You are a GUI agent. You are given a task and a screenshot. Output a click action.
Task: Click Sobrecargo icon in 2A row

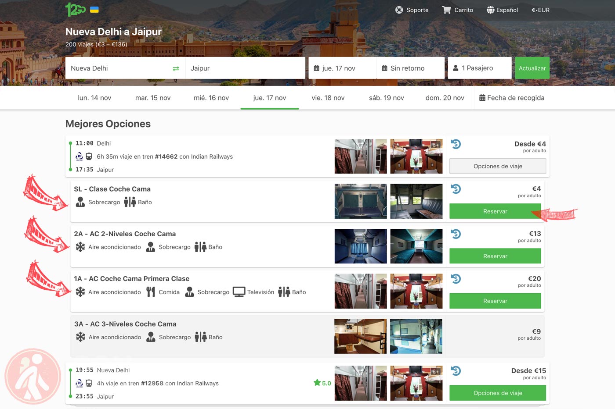click(x=151, y=247)
